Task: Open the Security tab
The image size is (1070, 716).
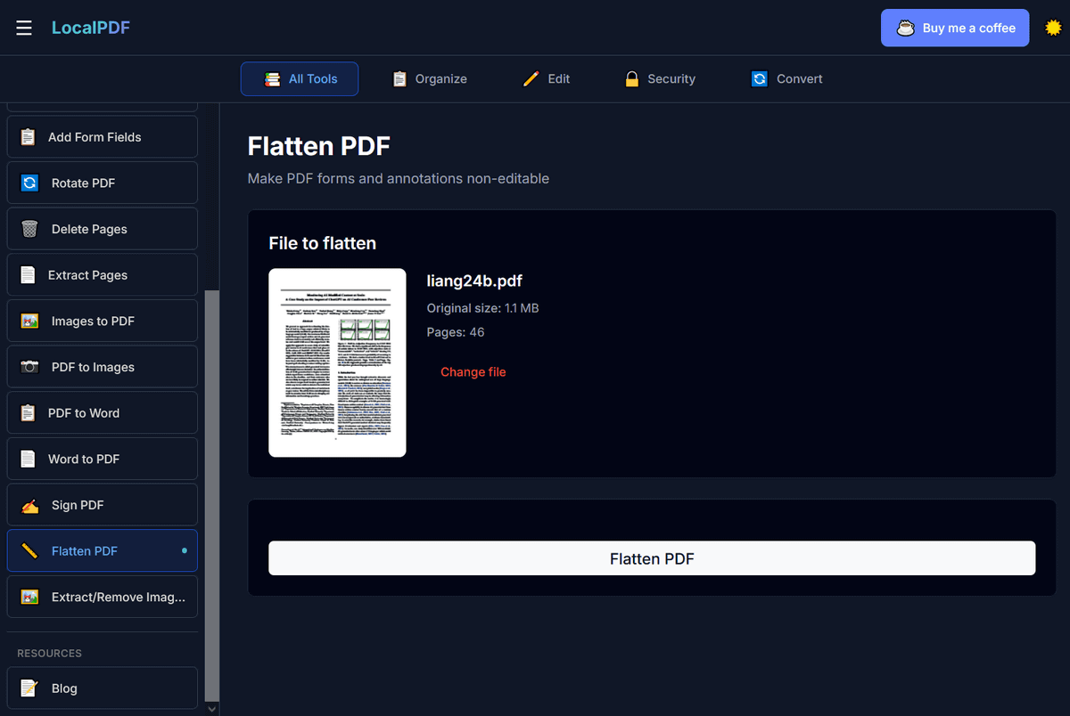Action: [659, 78]
